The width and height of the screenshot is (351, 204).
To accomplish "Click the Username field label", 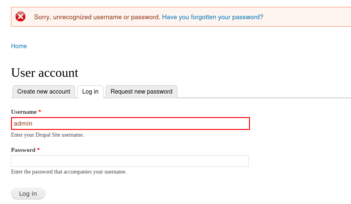I will coord(24,112).
